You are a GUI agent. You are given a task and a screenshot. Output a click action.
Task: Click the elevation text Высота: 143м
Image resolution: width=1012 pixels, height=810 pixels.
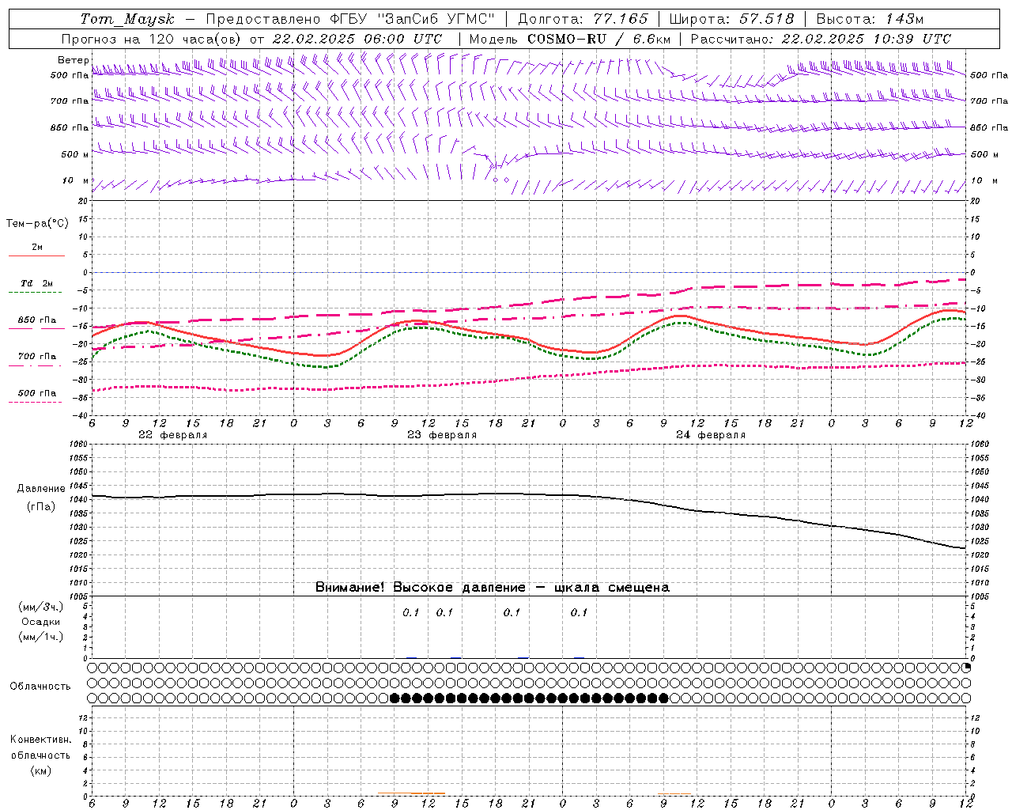[x=870, y=19]
